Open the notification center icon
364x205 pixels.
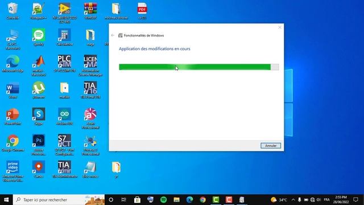[x=356, y=200]
